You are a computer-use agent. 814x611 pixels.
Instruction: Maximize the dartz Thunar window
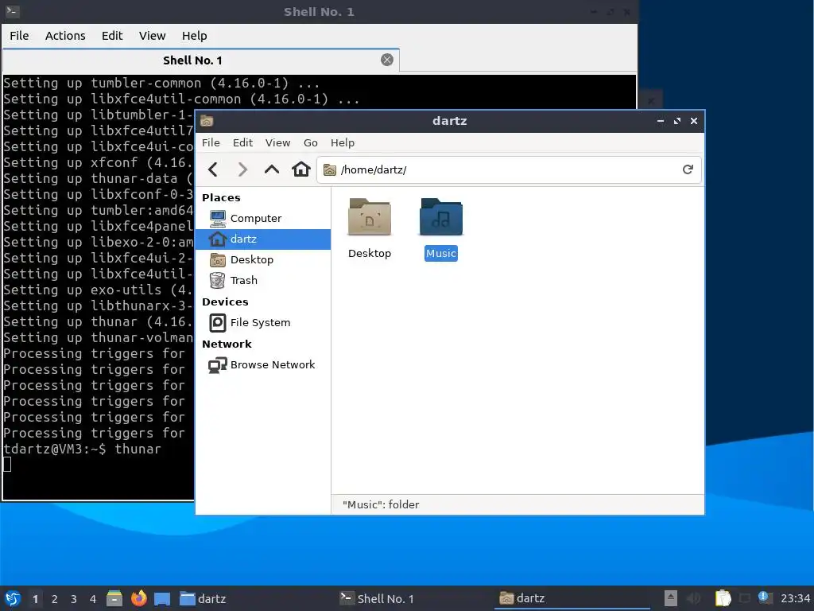pyautogui.click(x=677, y=121)
